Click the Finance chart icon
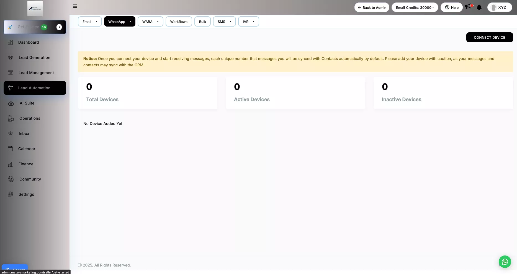This screenshot has width=517, height=274. (10, 164)
